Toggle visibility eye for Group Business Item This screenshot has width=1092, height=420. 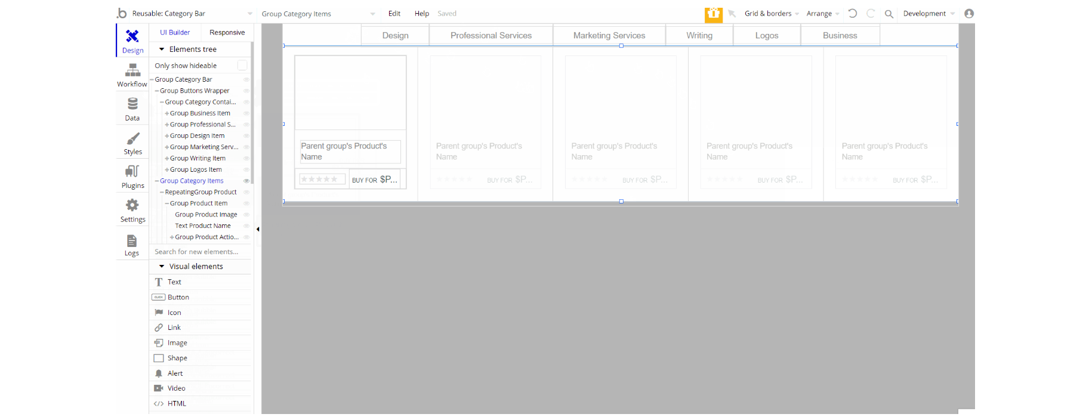coord(246,113)
